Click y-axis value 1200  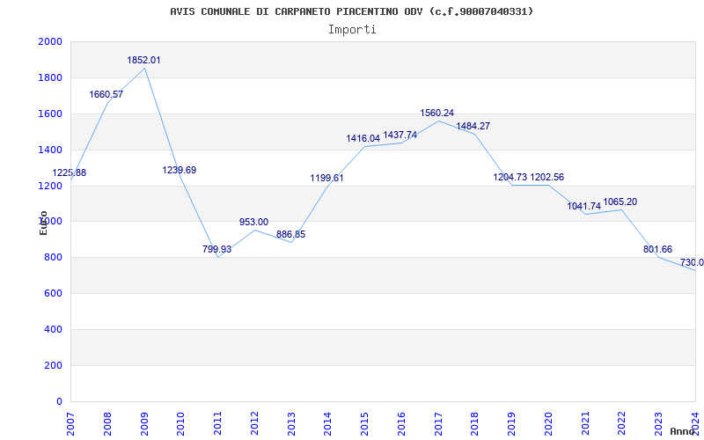pos(50,186)
